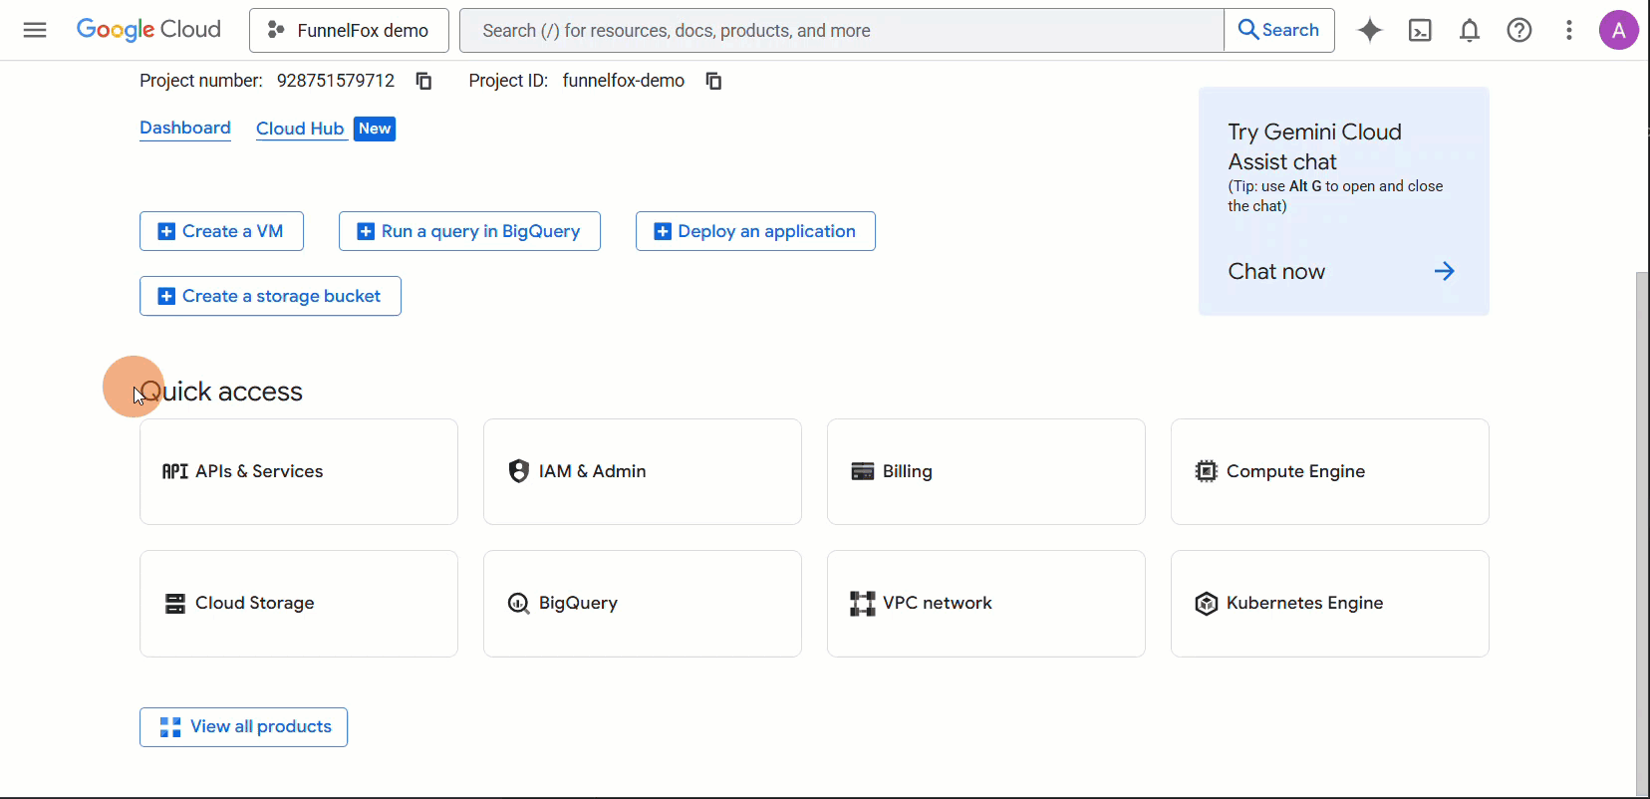The image size is (1650, 799).
Task: Click the plus icon on Create a VM
Action: point(166,231)
